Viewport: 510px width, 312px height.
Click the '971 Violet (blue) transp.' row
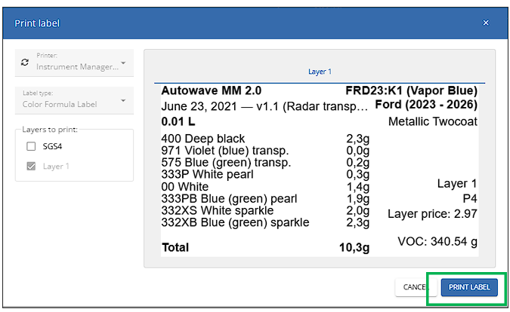click(265, 151)
